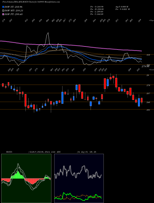This screenshot has width=154, height=203.
Task: Select the chart title mentioning MunafaSutra.com
Action: [x=31, y=2]
